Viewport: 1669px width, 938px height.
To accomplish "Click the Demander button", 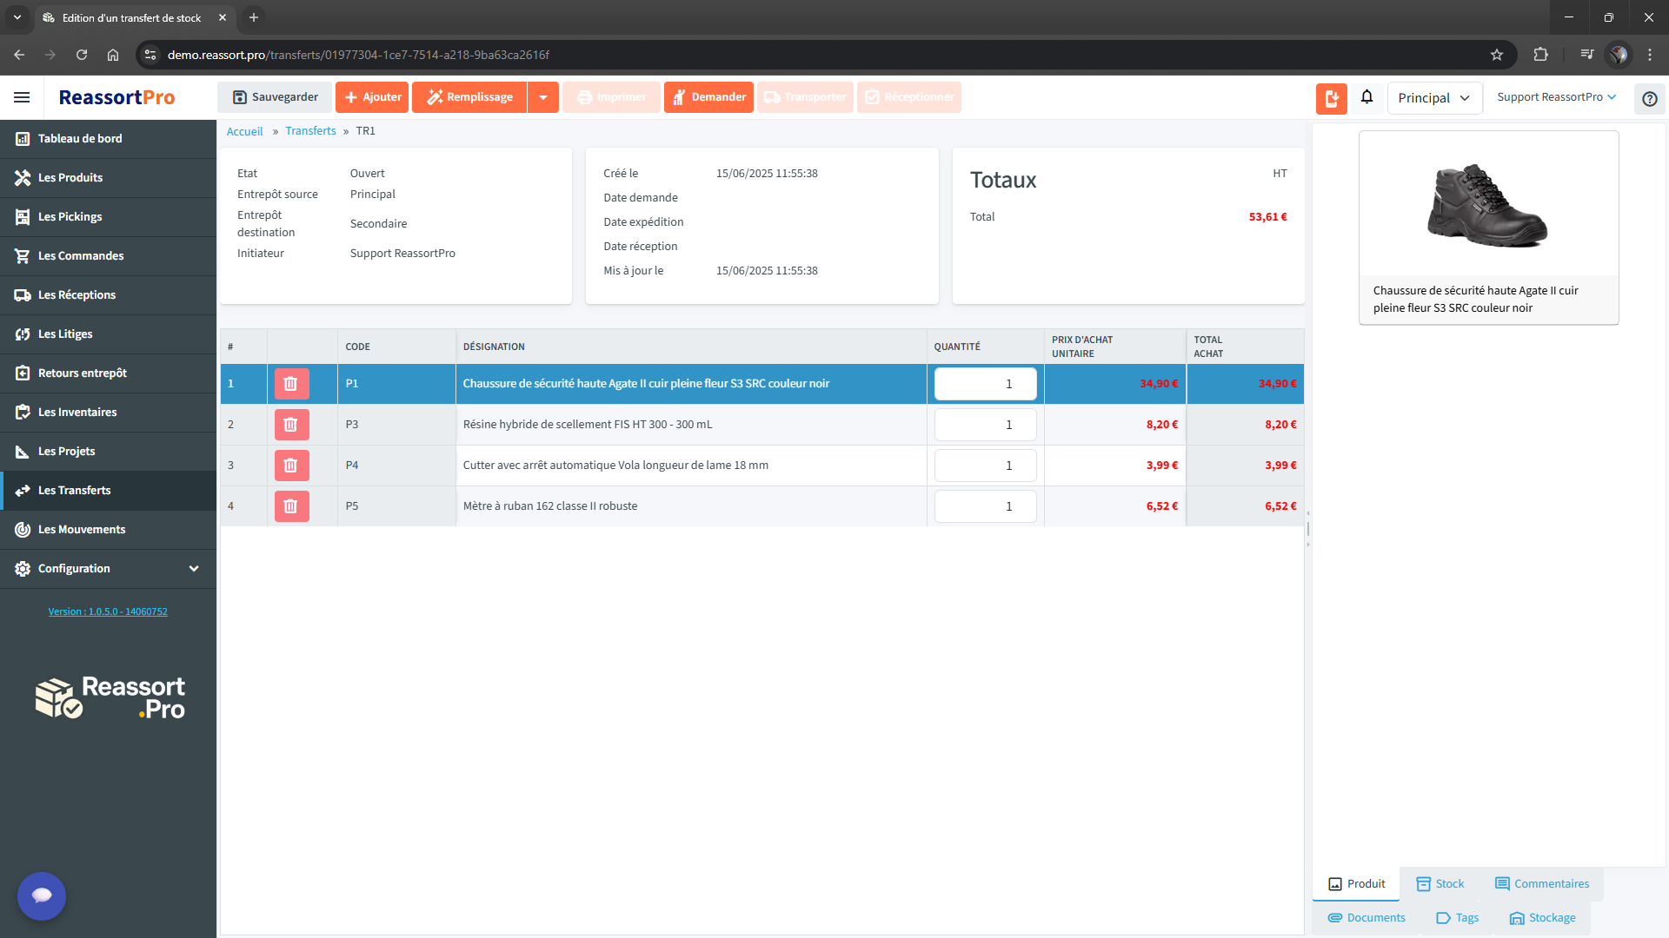I will 708,97.
